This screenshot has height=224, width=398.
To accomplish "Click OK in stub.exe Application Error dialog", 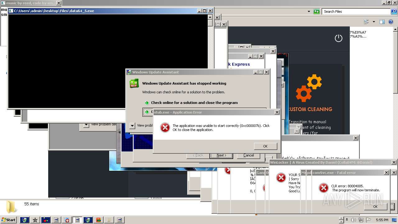I will 265,146.
